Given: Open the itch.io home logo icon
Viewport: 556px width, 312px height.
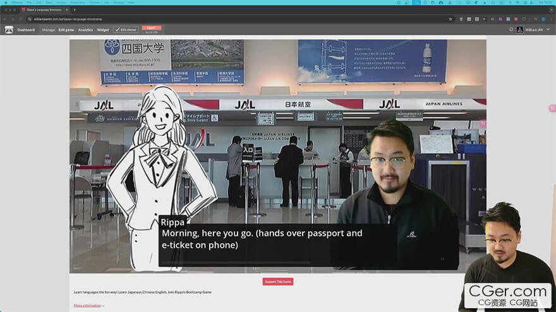Looking at the screenshot, I should click(x=9, y=30).
